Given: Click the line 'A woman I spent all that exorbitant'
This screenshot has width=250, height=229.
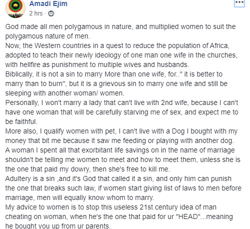Looking at the screenshot, I should click(120, 150).
